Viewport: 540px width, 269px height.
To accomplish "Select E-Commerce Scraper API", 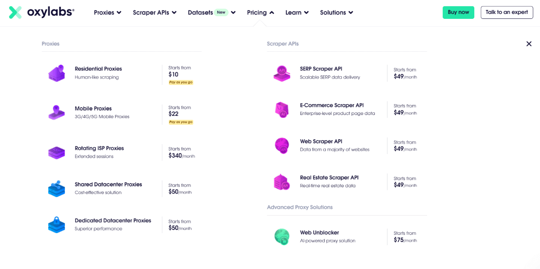I will pos(332,105).
